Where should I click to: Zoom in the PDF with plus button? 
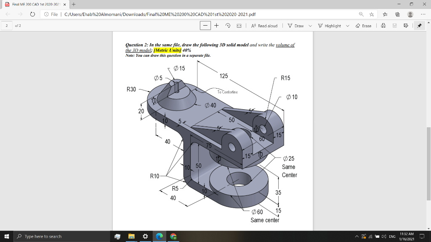[216, 26]
